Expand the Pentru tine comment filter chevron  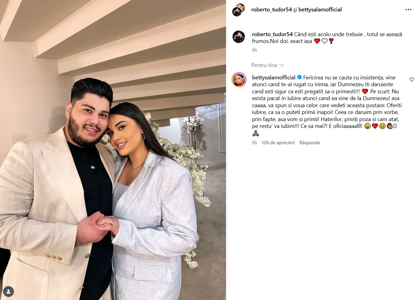(281, 65)
